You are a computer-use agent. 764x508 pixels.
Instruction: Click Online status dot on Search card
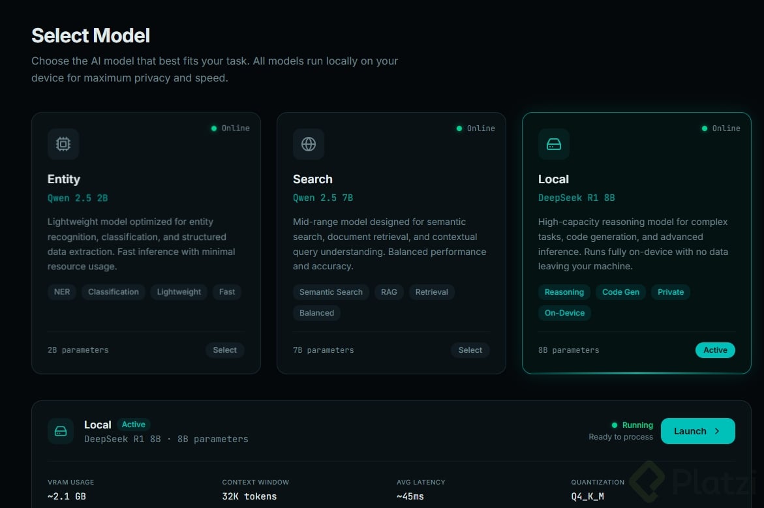pos(459,128)
